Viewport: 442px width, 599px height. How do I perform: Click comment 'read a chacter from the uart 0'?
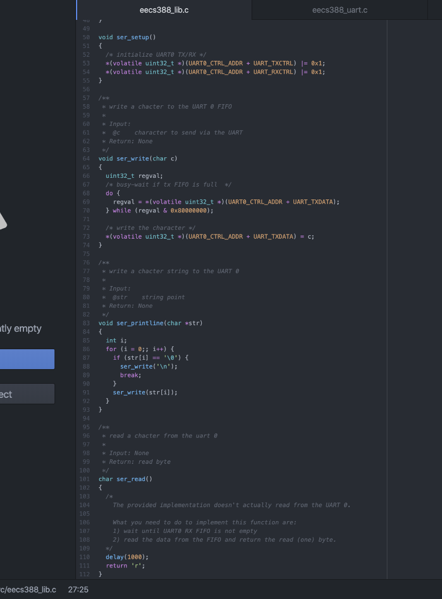160,436
